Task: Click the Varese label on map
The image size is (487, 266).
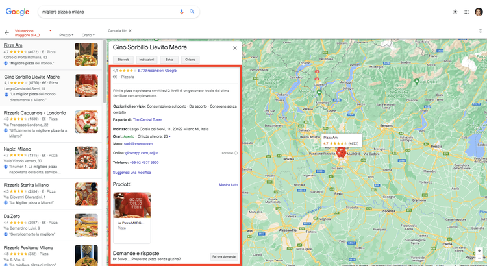Action: point(308,109)
